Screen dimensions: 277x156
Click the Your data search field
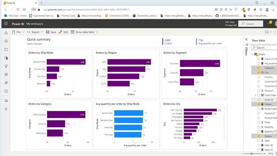click(x=264, y=48)
